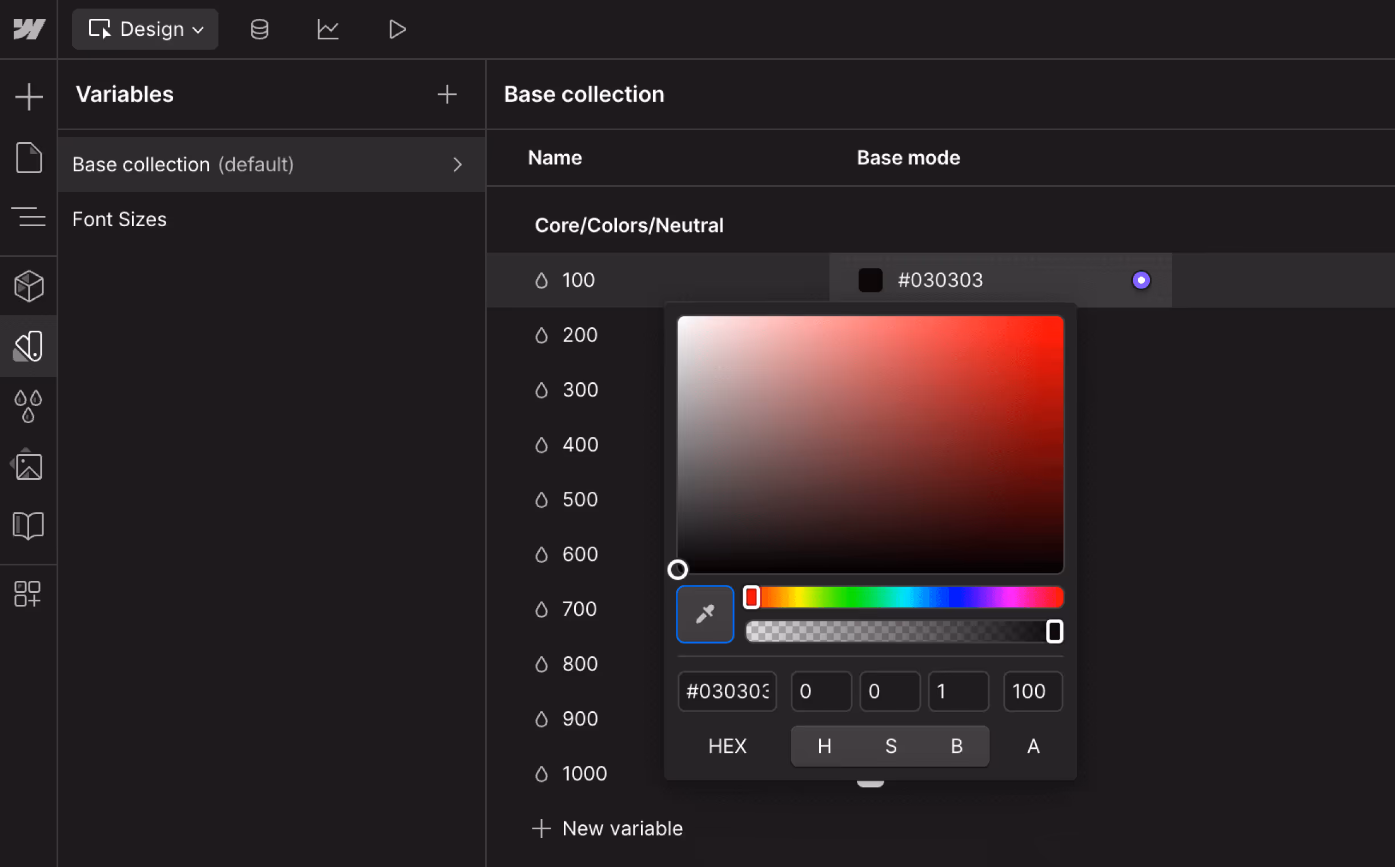
Task: Select the 200 color variable
Action: click(x=580, y=335)
